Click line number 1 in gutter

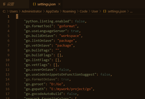(8, 17)
